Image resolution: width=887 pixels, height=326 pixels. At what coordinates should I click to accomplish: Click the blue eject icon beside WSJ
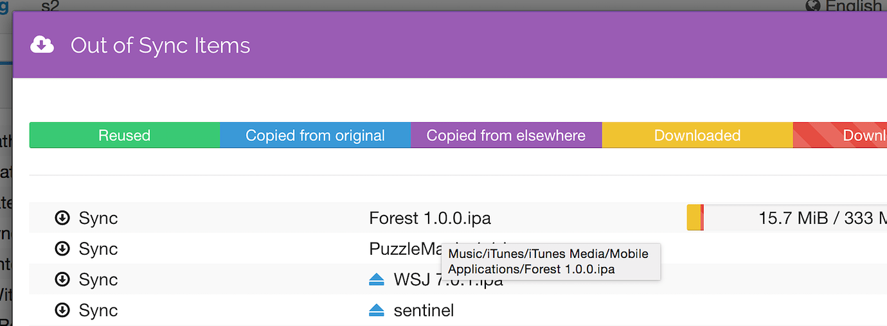pos(377,279)
